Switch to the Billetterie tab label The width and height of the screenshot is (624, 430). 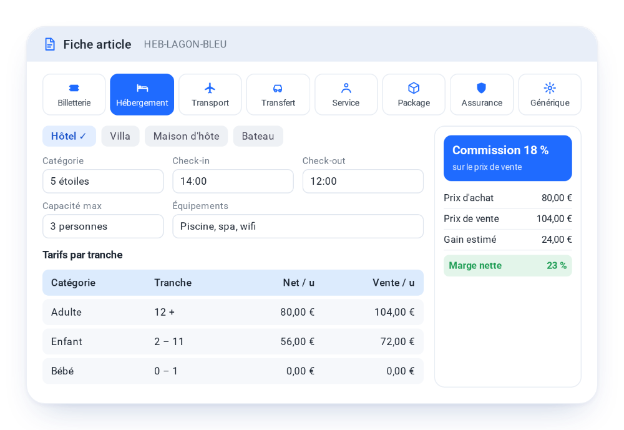click(x=74, y=103)
